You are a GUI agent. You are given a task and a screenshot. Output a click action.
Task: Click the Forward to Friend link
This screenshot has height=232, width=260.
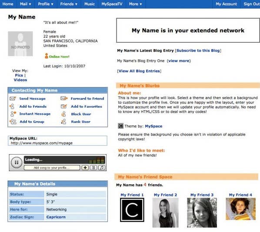point(87,99)
